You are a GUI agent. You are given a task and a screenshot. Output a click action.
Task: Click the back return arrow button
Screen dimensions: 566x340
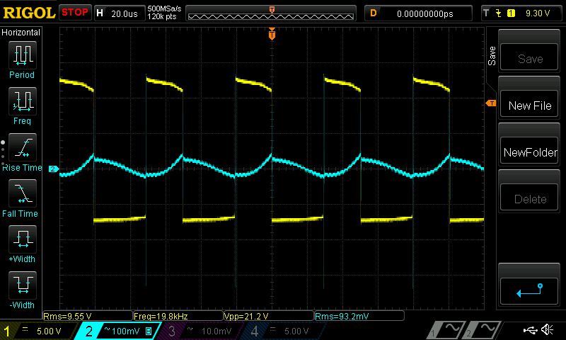pyautogui.click(x=529, y=291)
